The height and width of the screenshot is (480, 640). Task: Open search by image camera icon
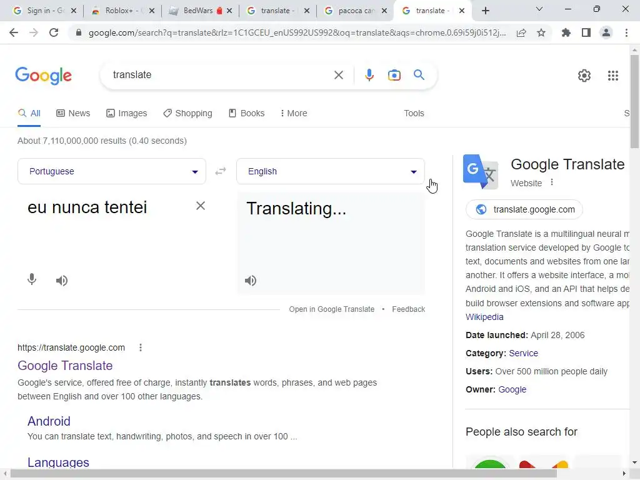click(x=394, y=75)
